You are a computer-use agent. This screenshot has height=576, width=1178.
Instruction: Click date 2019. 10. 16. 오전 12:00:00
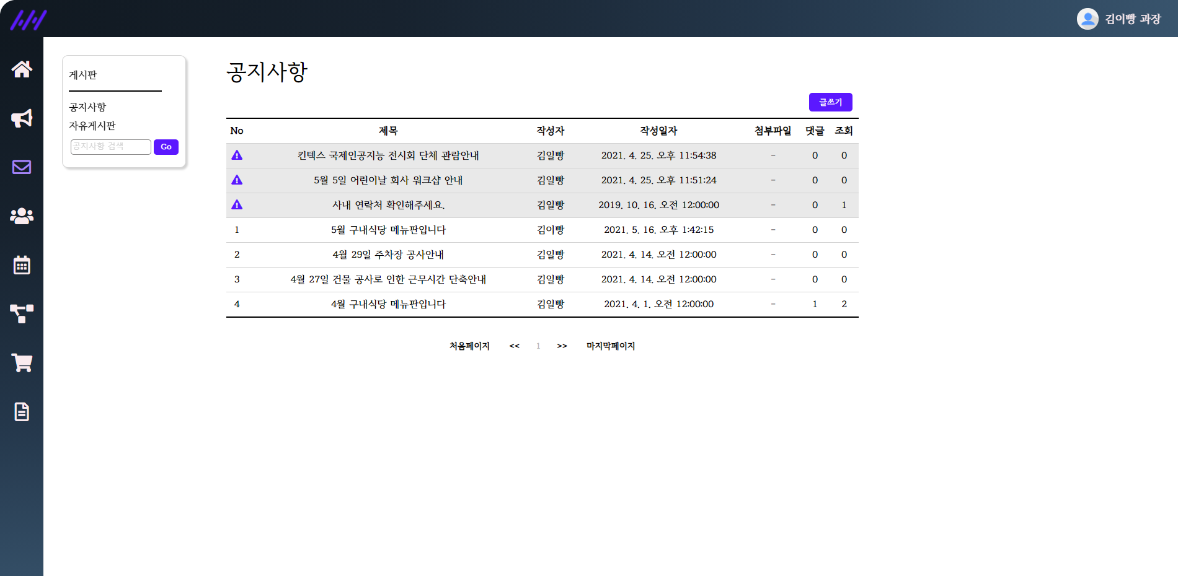(658, 205)
